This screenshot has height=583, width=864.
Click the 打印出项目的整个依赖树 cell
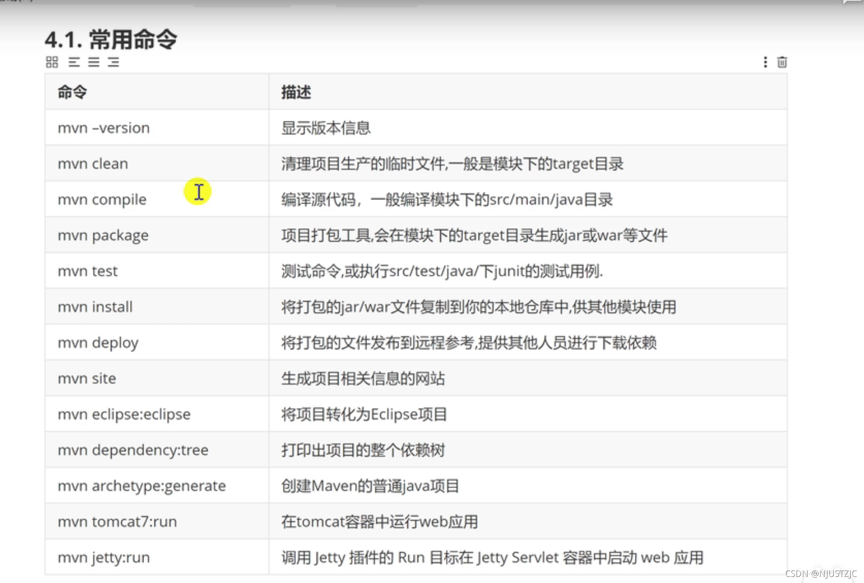click(x=528, y=450)
